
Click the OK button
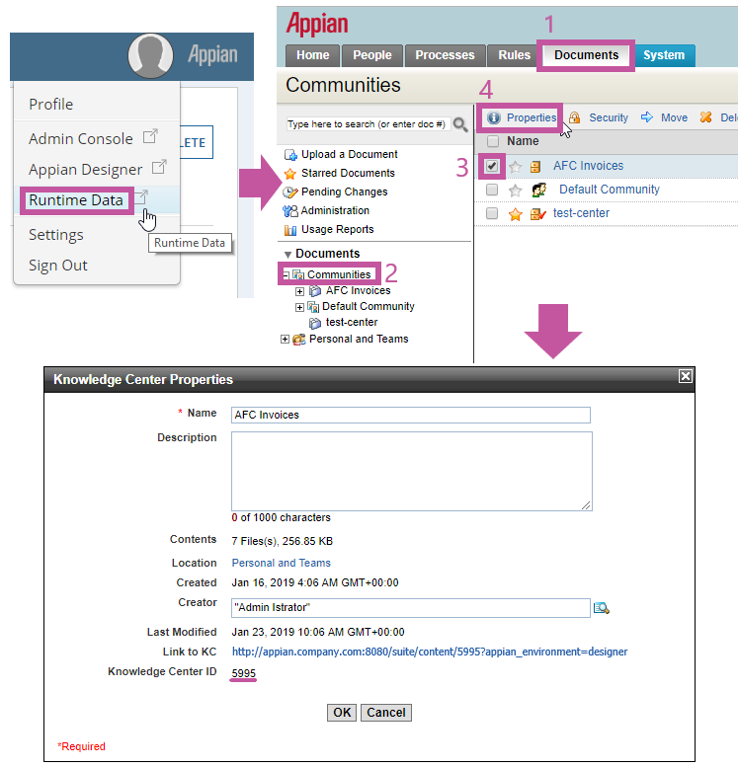click(342, 713)
